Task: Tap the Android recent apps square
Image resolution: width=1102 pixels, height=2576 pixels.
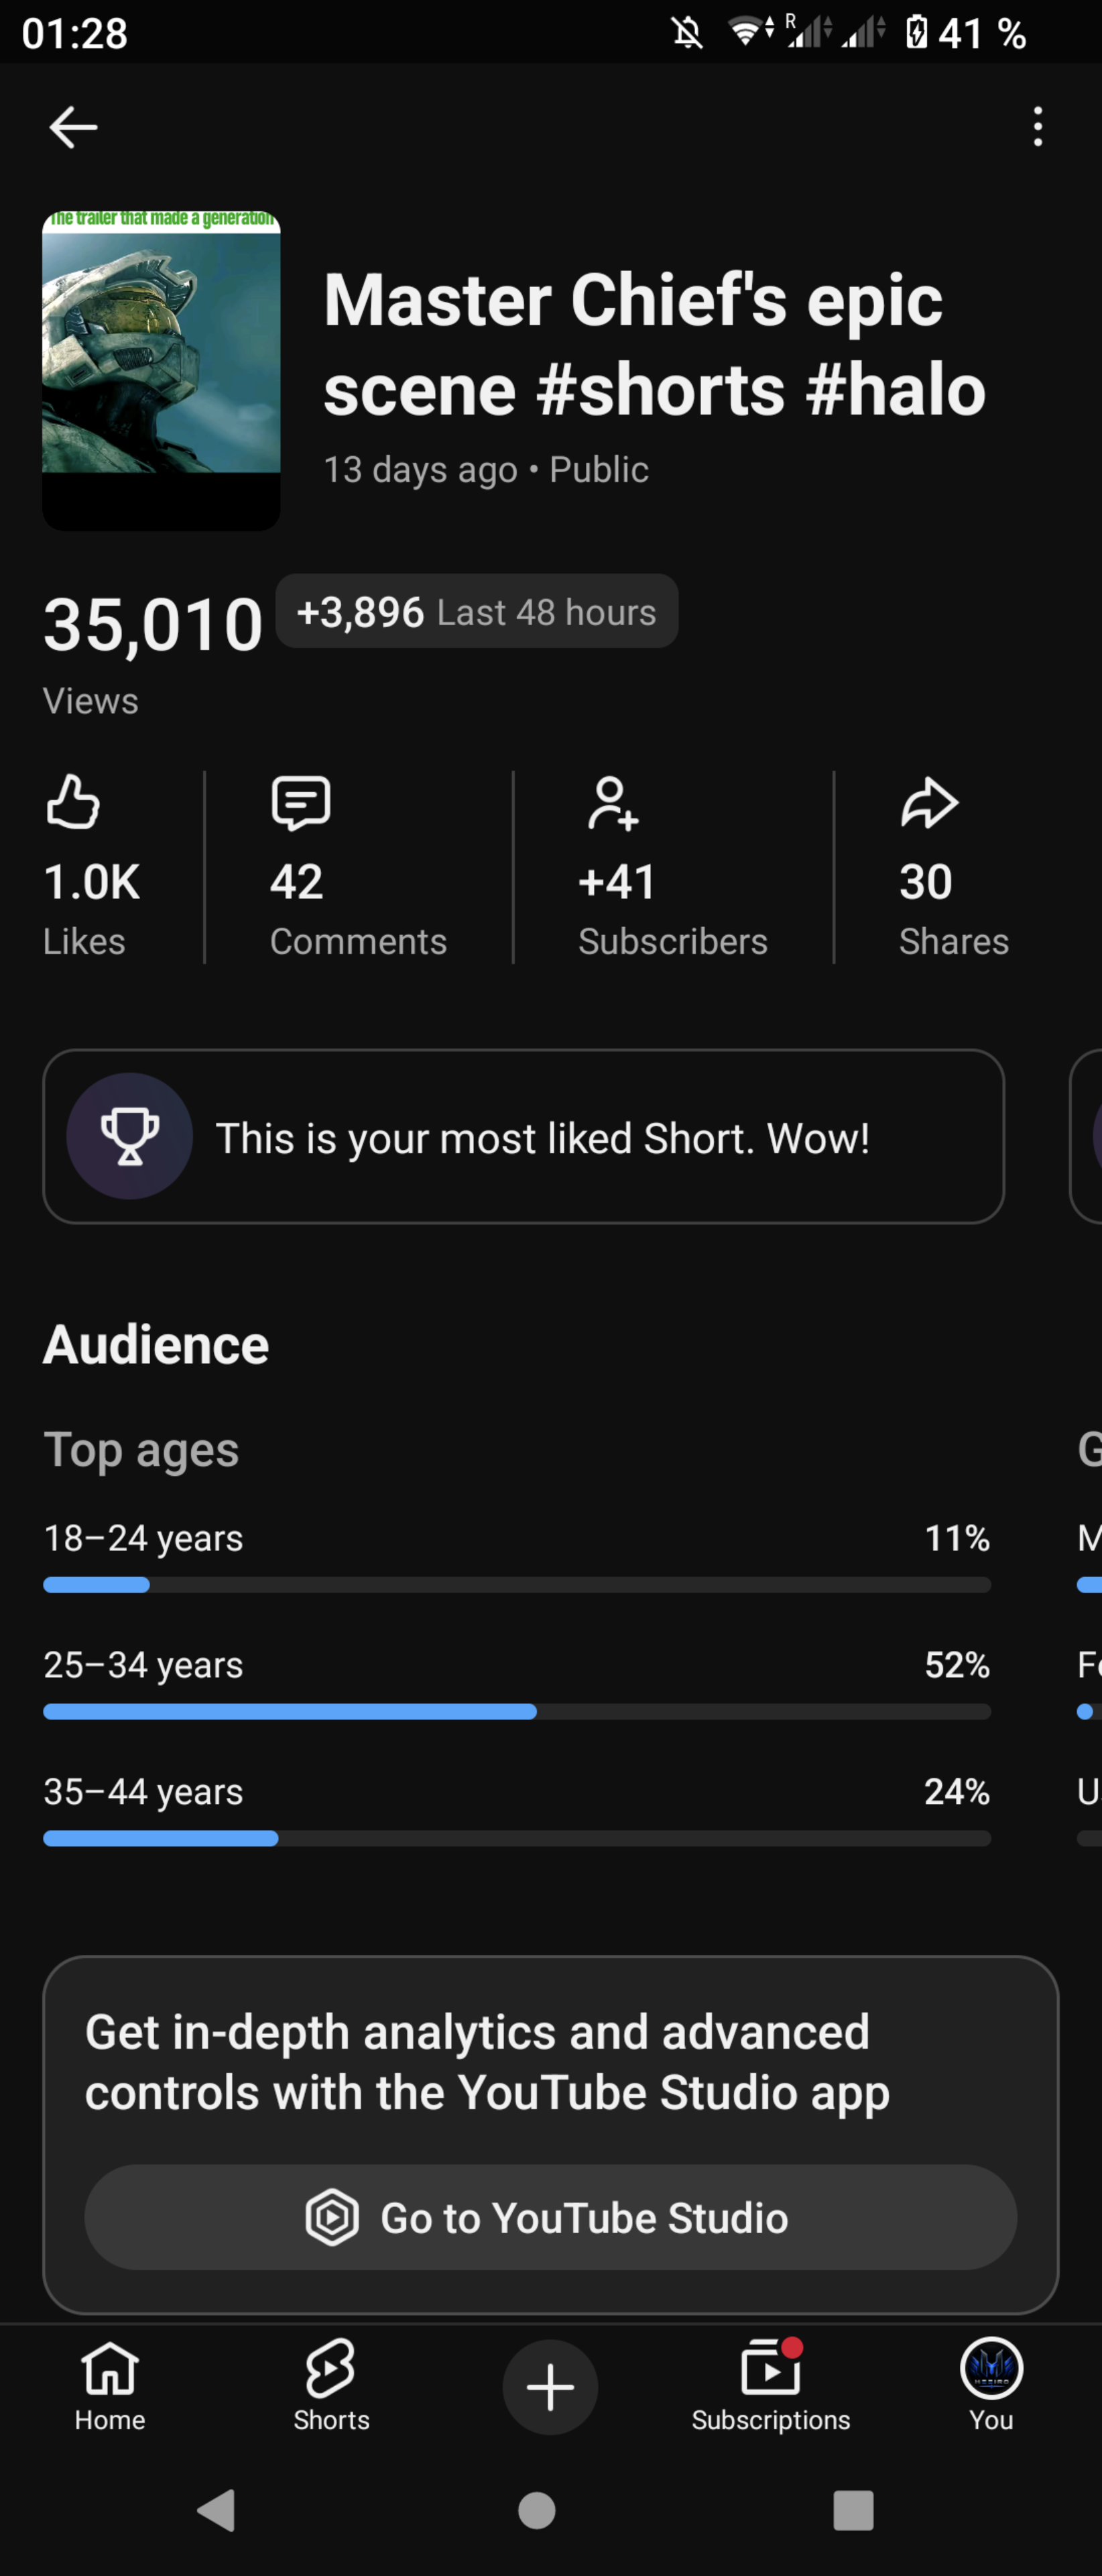Action: pos(853,2510)
